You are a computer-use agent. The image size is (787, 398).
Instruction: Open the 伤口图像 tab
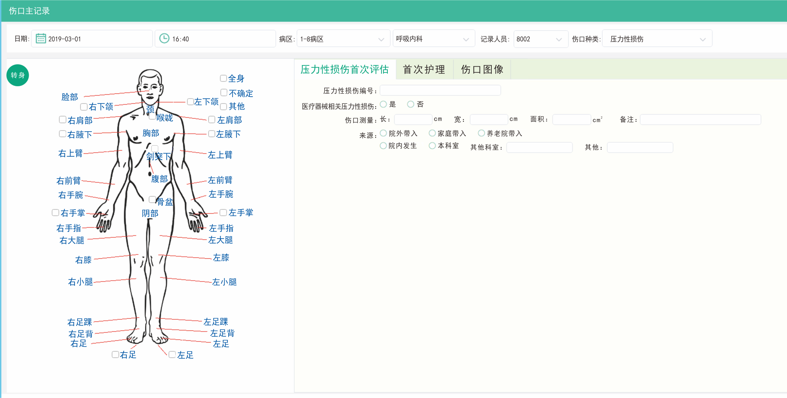click(x=482, y=70)
